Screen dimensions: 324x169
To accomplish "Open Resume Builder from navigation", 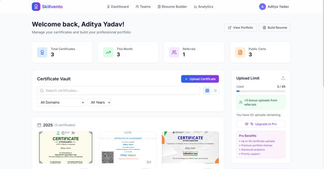I will pyautogui.click(x=172, y=6).
